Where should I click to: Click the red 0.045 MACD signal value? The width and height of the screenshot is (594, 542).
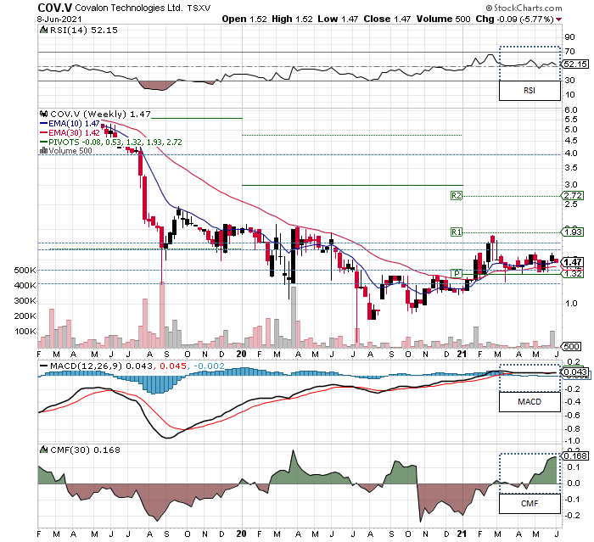click(173, 366)
